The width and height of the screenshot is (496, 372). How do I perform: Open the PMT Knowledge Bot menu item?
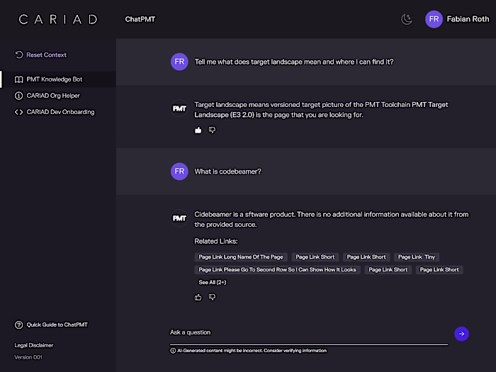(58, 79)
